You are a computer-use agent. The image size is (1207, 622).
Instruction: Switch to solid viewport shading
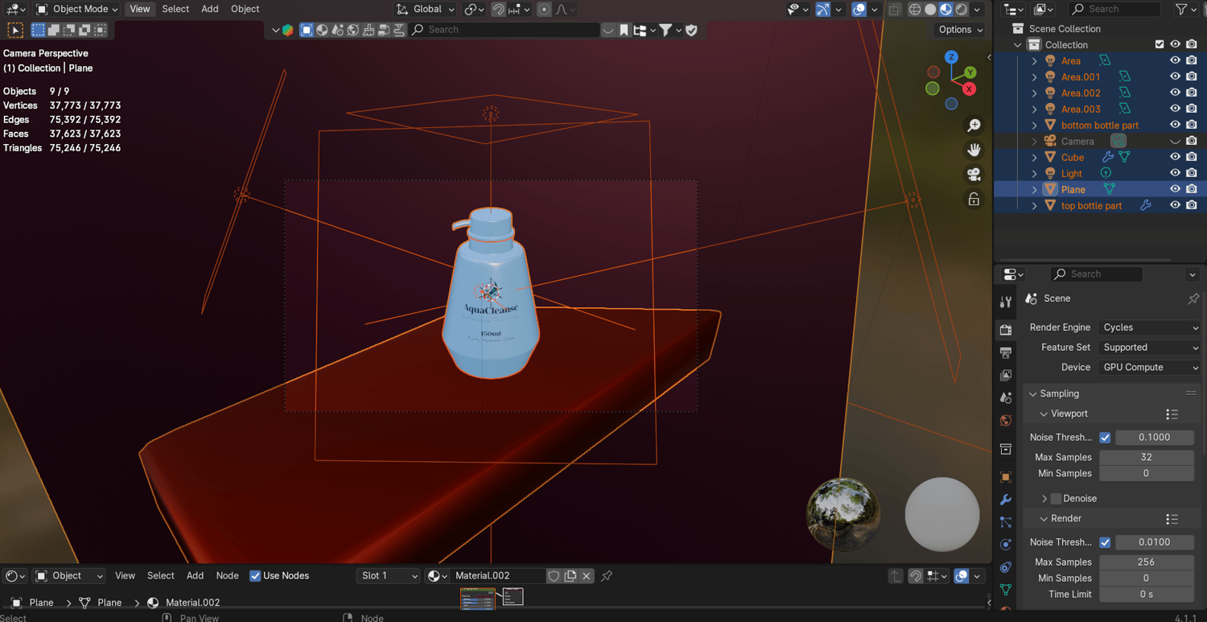930,10
